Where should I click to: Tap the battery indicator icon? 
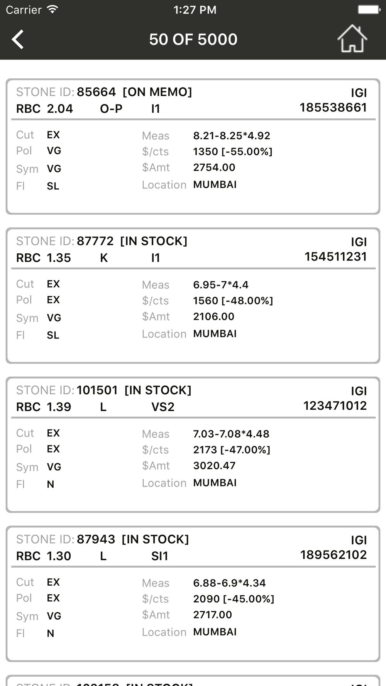(369, 10)
